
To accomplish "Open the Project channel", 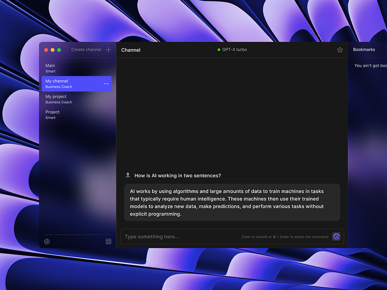I will pyautogui.click(x=76, y=115).
